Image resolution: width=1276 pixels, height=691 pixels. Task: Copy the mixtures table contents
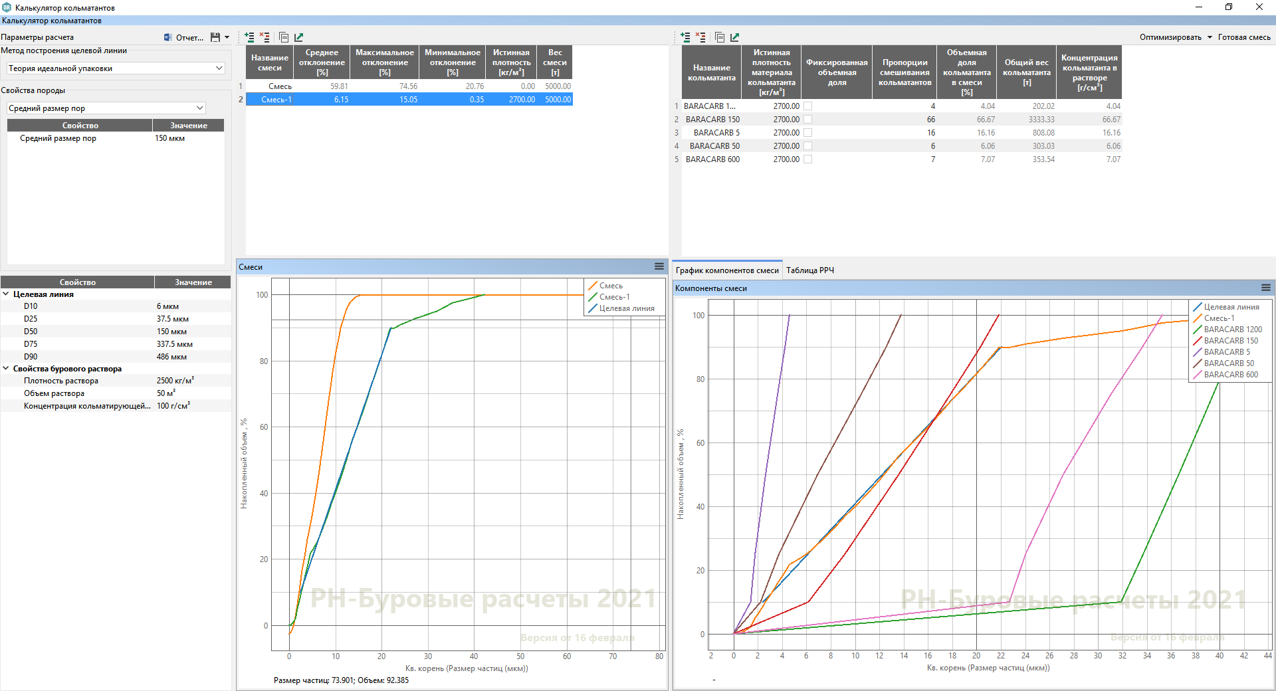coord(284,37)
